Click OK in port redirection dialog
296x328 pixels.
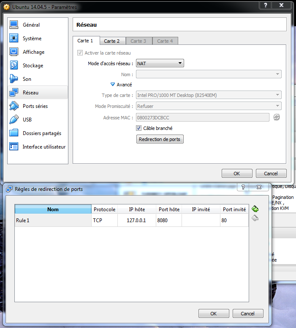214,313
